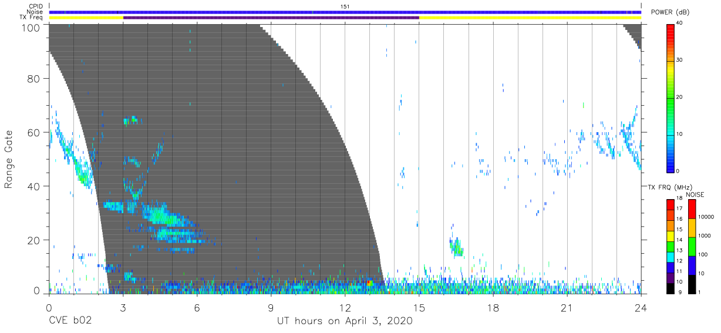Click the x-axis tick label '9'
Screen dimensions: 721x333
point(271,307)
